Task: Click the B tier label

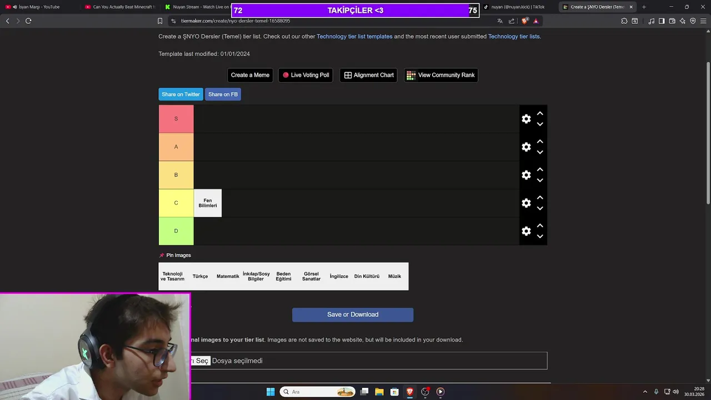Action: tap(176, 175)
